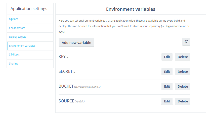Open SSH keys settings

coord(14,55)
